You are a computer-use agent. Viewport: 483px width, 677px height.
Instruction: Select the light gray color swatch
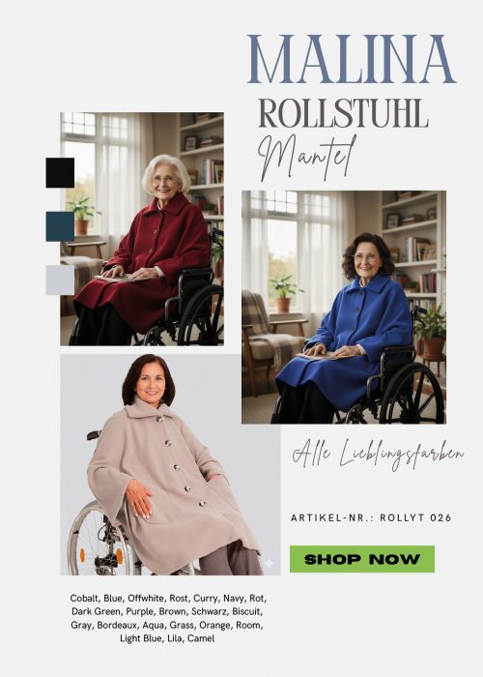tap(60, 280)
